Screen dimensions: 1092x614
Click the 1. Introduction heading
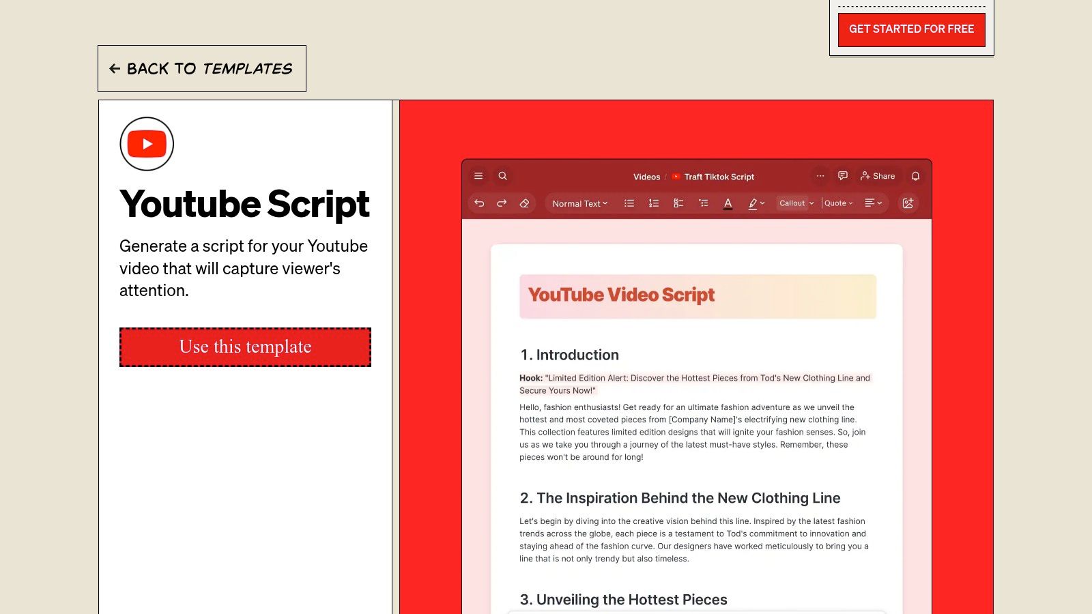click(569, 355)
